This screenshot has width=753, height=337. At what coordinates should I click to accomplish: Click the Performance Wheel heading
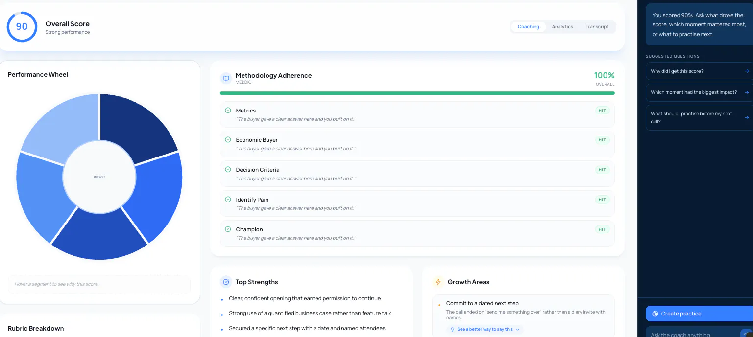click(x=38, y=74)
